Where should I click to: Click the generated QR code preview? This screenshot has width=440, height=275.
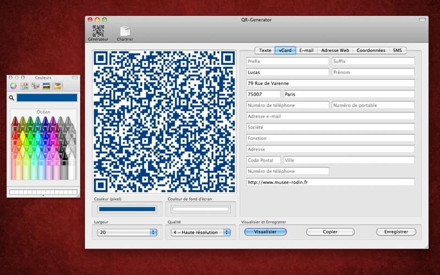(164, 122)
